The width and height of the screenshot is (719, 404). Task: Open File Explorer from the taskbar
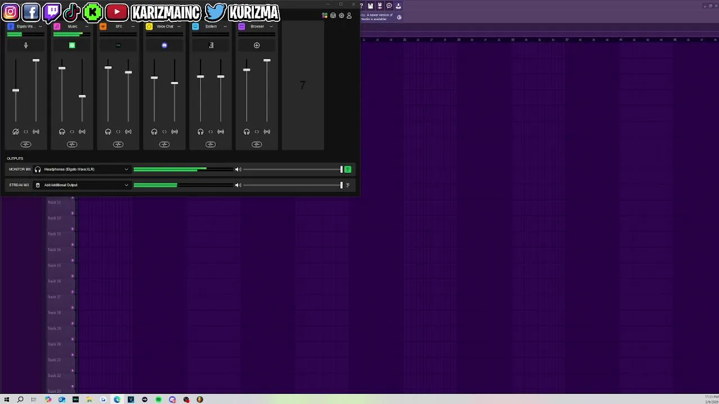pos(89,400)
